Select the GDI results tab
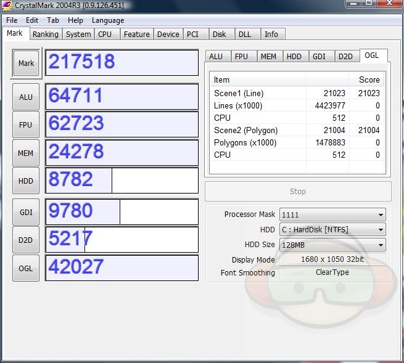 tap(319, 57)
